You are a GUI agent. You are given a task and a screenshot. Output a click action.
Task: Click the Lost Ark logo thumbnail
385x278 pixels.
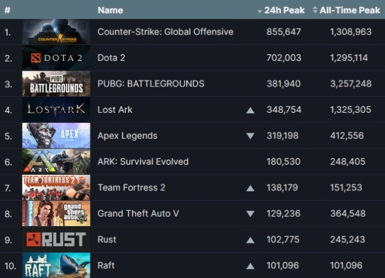(56, 110)
